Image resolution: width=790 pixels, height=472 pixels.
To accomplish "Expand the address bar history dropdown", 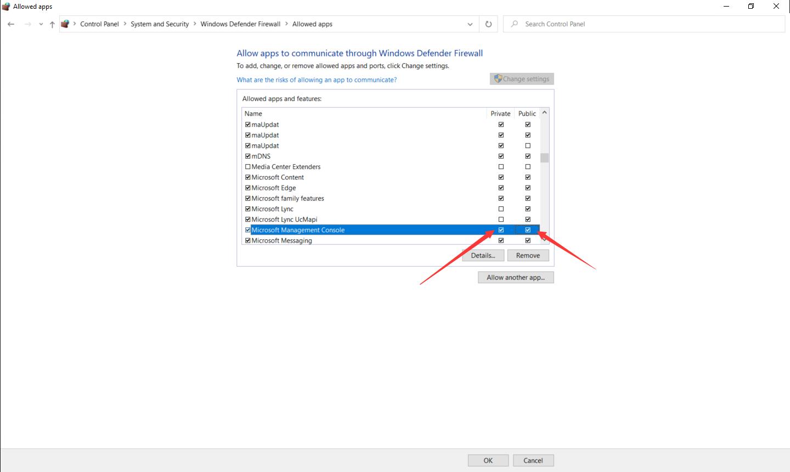I will coord(470,24).
